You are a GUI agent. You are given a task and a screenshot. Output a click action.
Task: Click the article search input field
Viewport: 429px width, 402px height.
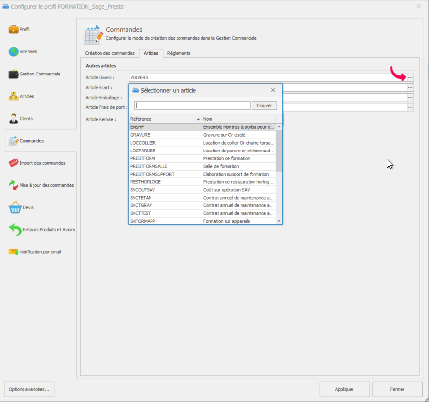pyautogui.click(x=192, y=106)
